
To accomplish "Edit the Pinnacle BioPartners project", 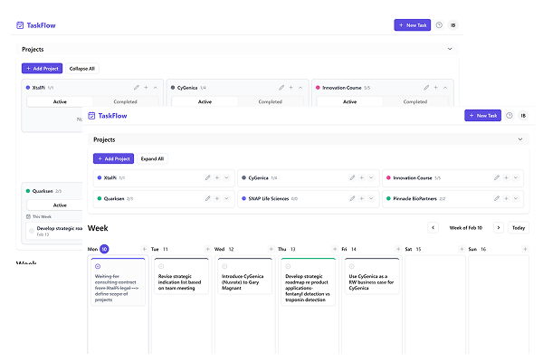I will tap(497, 198).
